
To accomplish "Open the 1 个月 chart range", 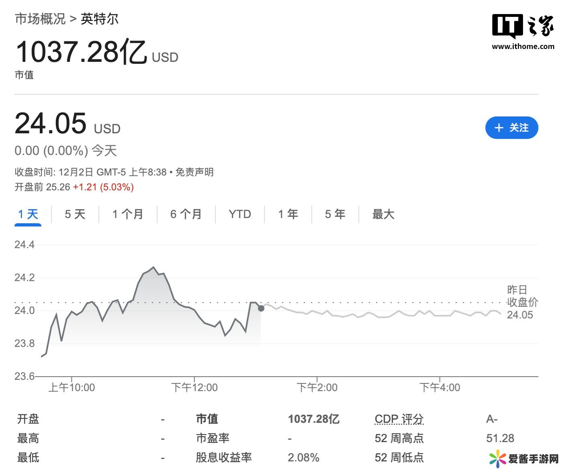I will click(x=128, y=214).
